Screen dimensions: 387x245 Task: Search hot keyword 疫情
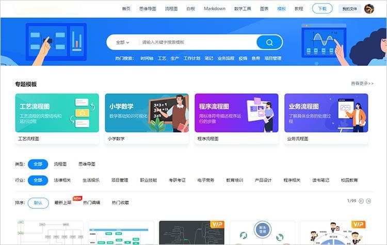243,58
